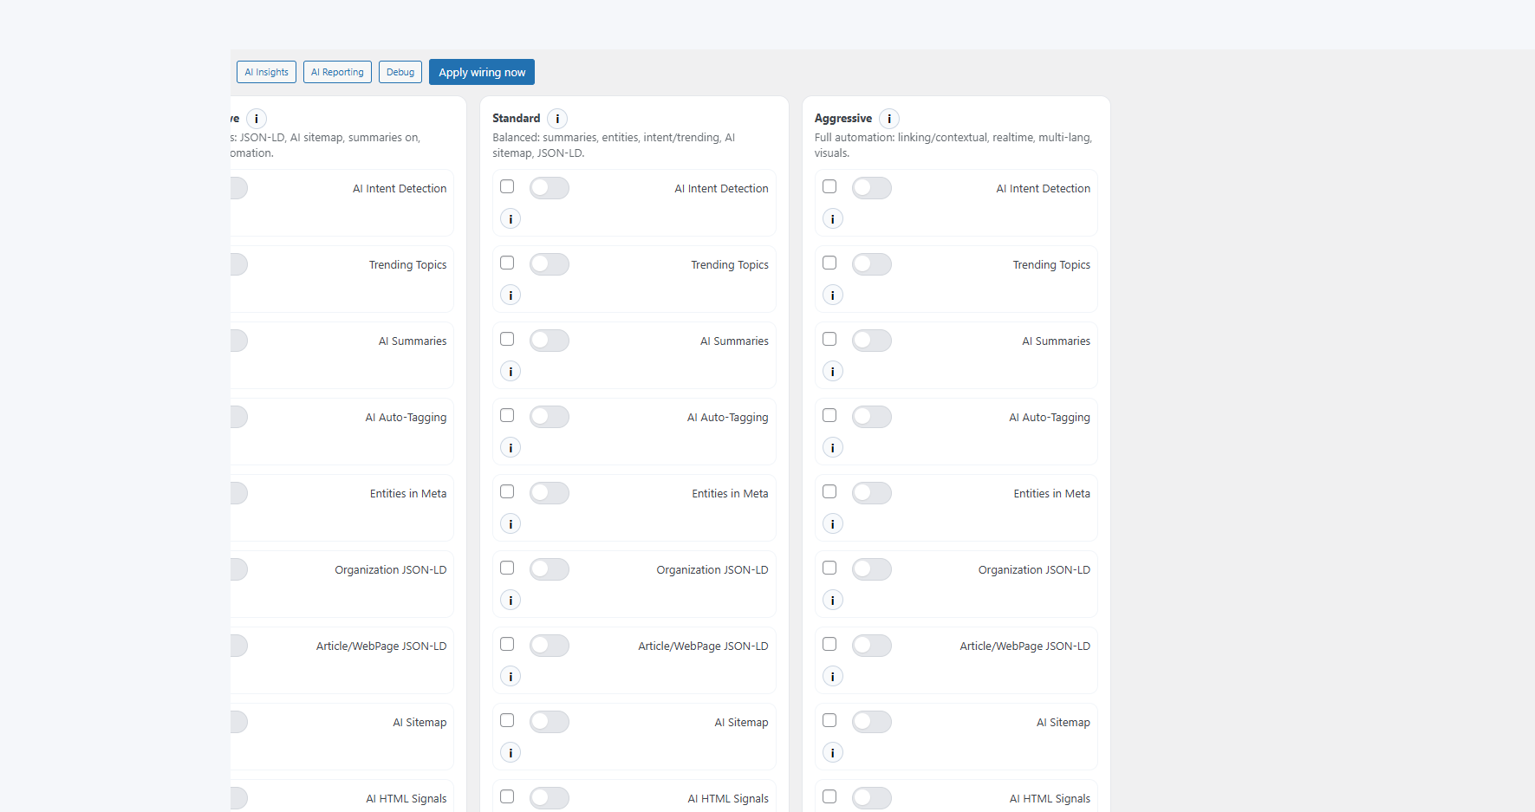
Task: Open the Standard preset info icon
Action: 557,119
